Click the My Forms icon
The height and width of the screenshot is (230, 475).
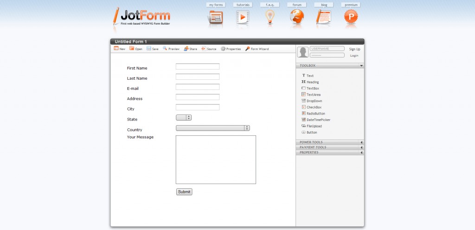[x=215, y=17]
